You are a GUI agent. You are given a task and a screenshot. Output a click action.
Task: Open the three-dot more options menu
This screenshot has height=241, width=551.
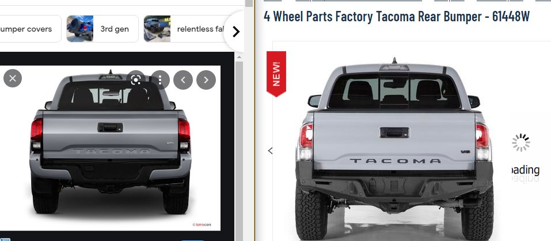[x=160, y=80]
